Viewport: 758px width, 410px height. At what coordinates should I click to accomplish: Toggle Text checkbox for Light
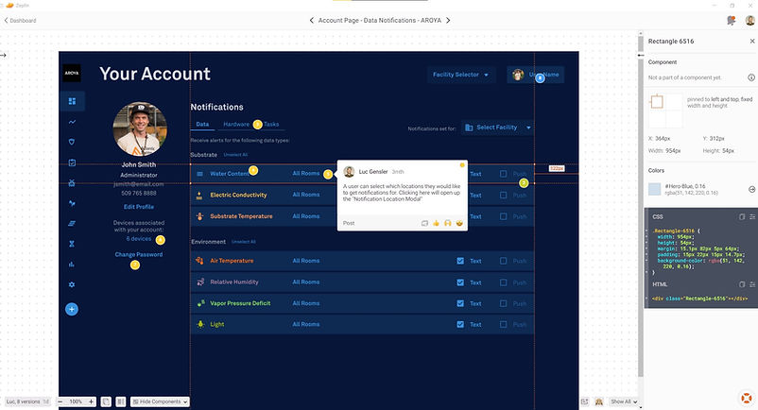[460, 325]
